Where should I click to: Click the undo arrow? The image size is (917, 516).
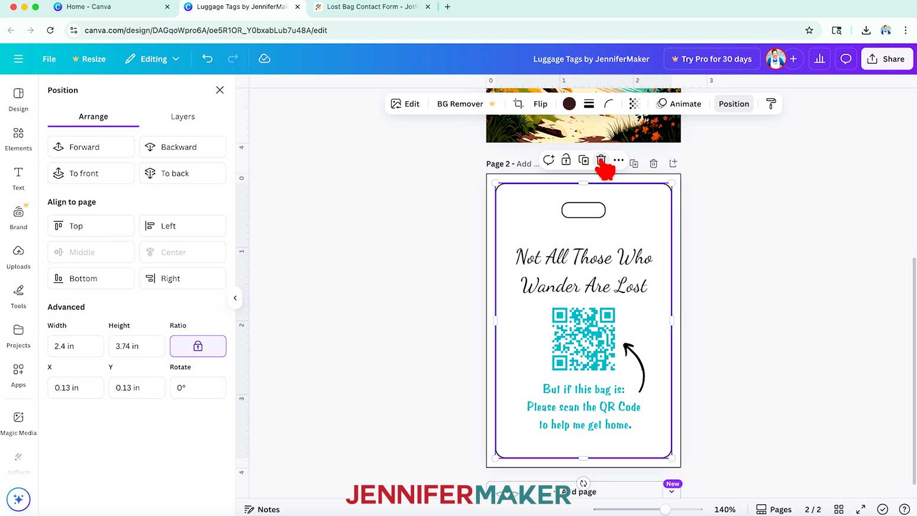coord(207,59)
